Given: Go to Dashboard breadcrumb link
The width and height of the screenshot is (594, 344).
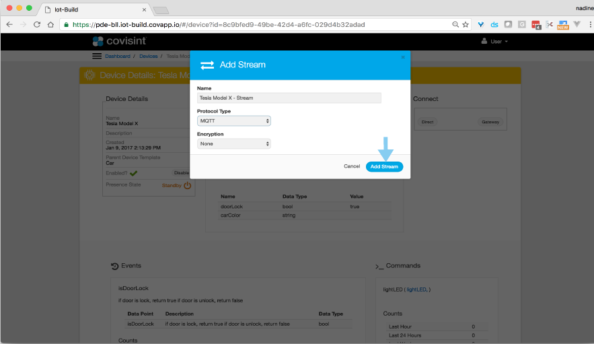Looking at the screenshot, I should (118, 57).
